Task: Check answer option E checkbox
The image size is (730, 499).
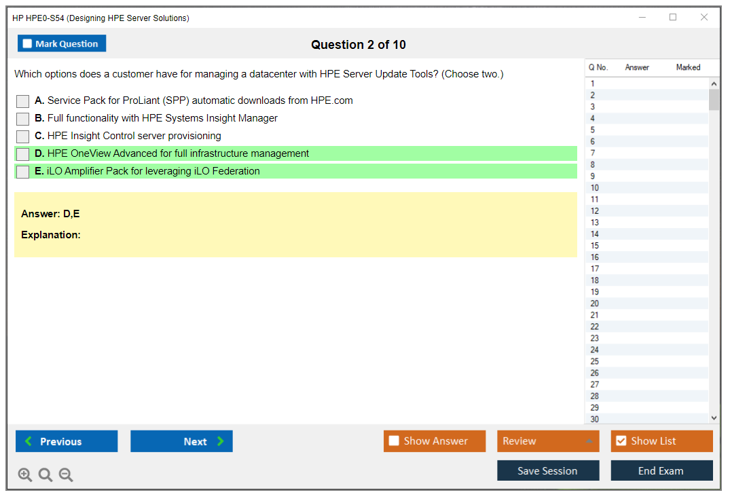Action: point(22,171)
